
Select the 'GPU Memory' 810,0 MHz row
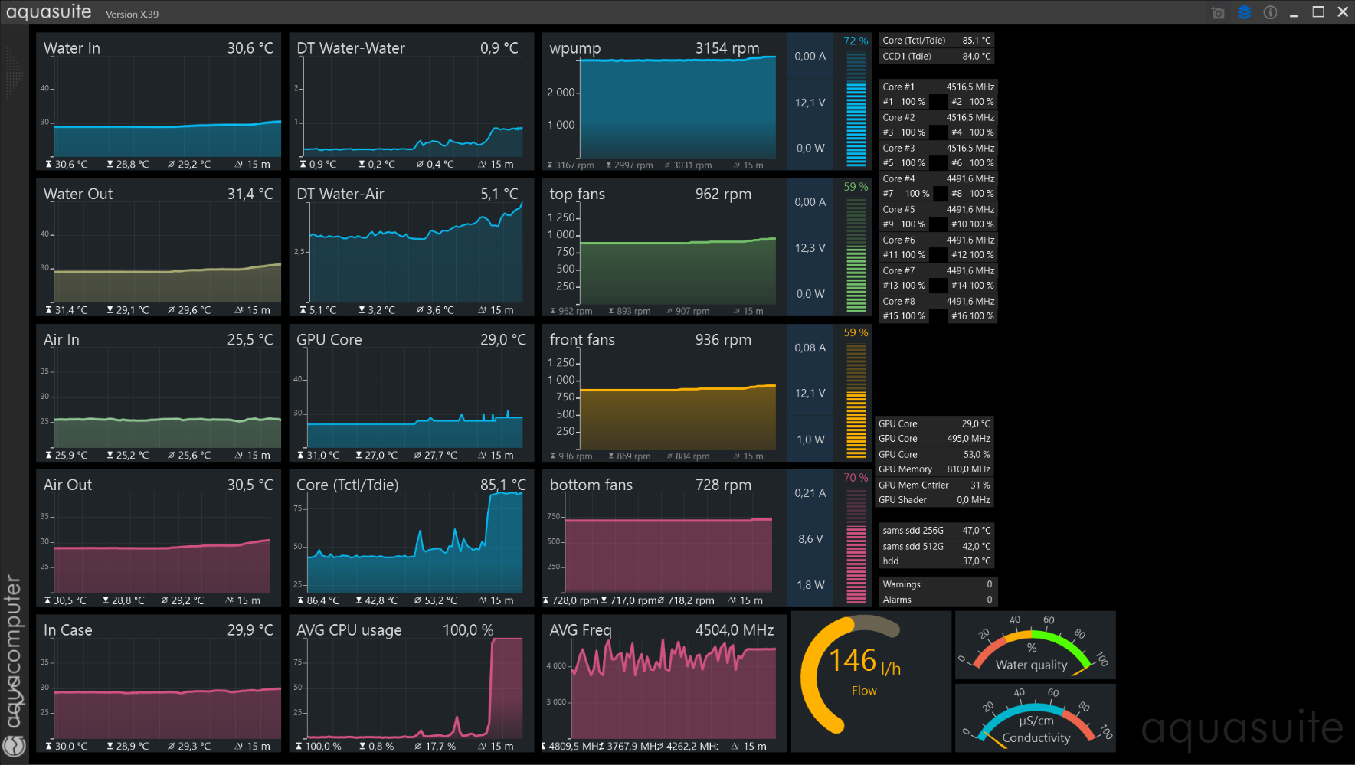934,469
